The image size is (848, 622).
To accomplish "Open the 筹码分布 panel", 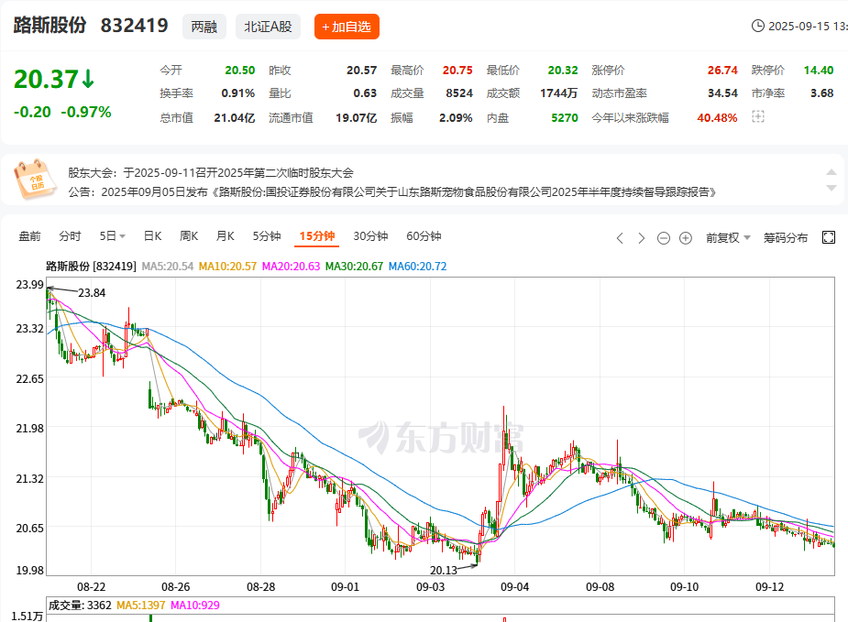I will point(786,238).
